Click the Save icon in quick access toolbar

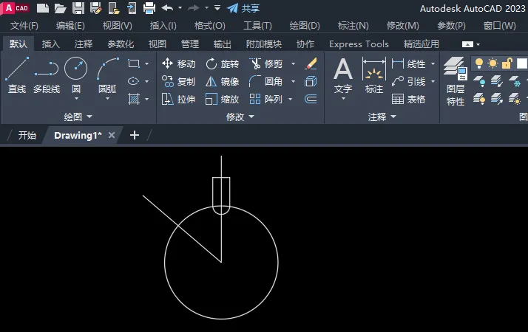click(78, 8)
